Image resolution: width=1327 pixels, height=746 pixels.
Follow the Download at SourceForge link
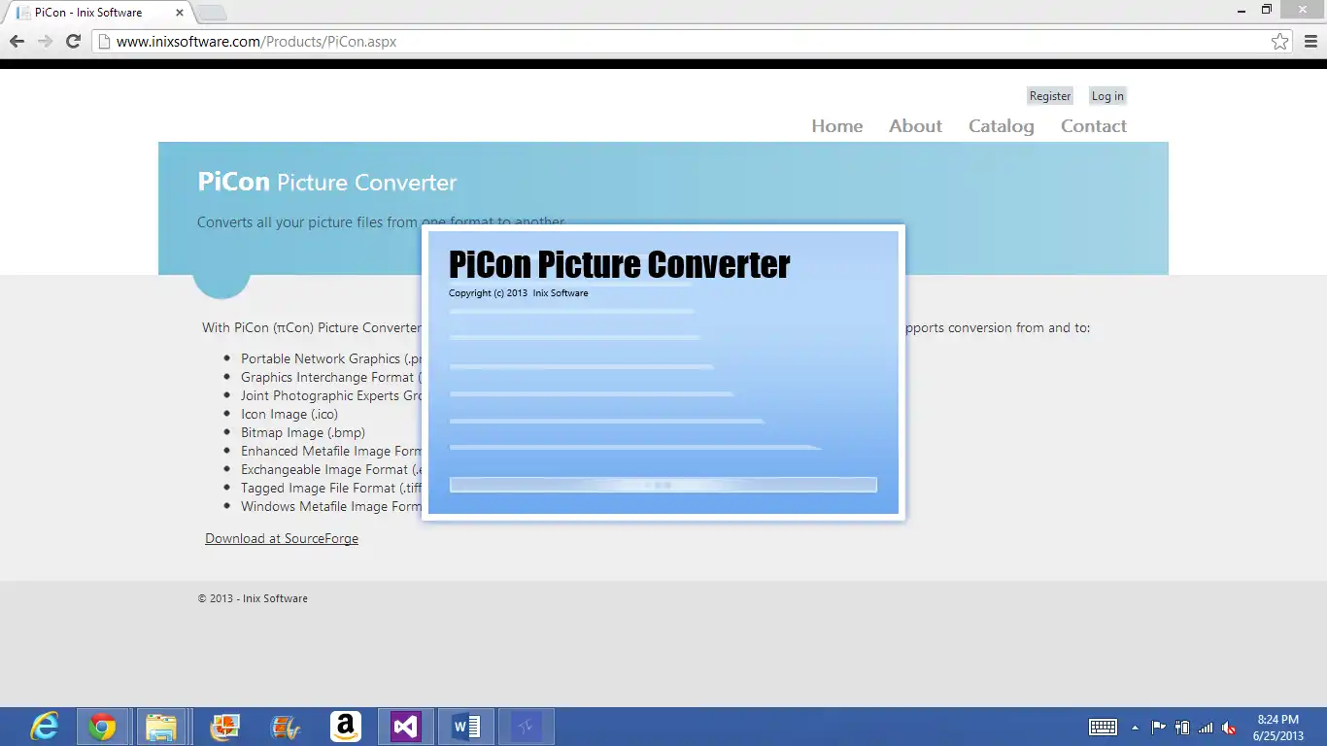point(282,539)
